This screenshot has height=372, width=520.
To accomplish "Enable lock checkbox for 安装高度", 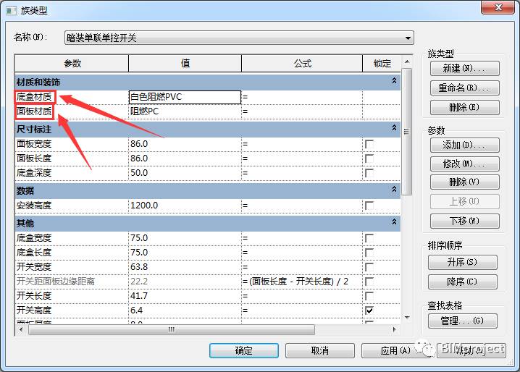I will tap(369, 206).
